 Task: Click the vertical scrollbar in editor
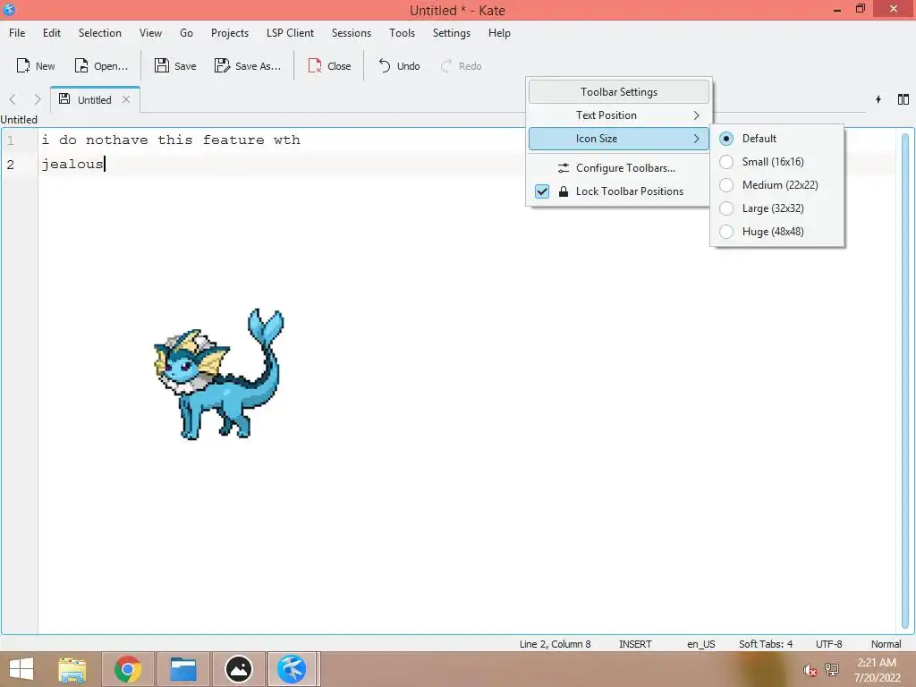click(905, 379)
